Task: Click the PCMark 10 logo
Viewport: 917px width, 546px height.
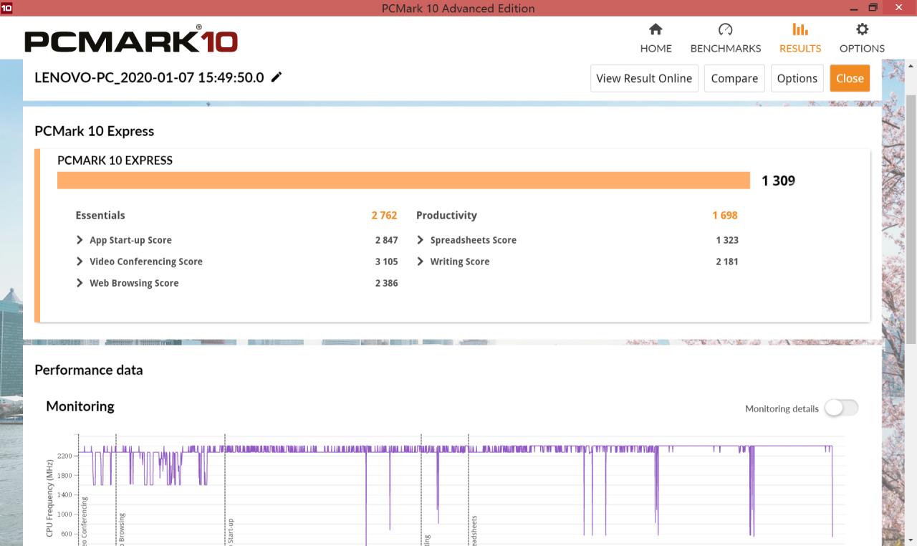Action: (131, 39)
